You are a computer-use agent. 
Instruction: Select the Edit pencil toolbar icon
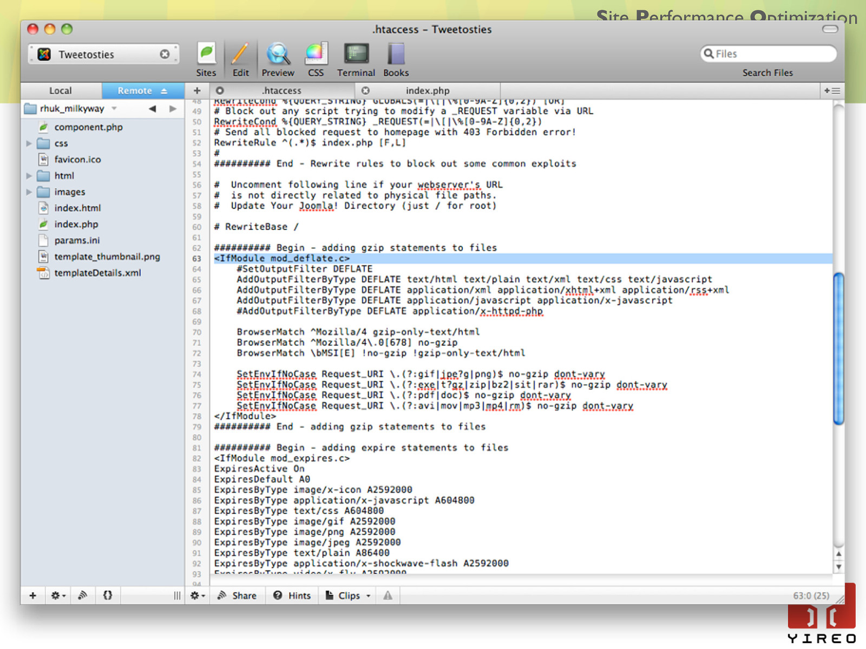pos(240,59)
